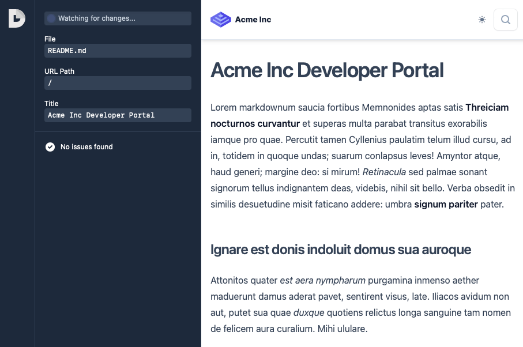The height and width of the screenshot is (347, 523).
Task: Click the No issues found label
Action: (86, 147)
